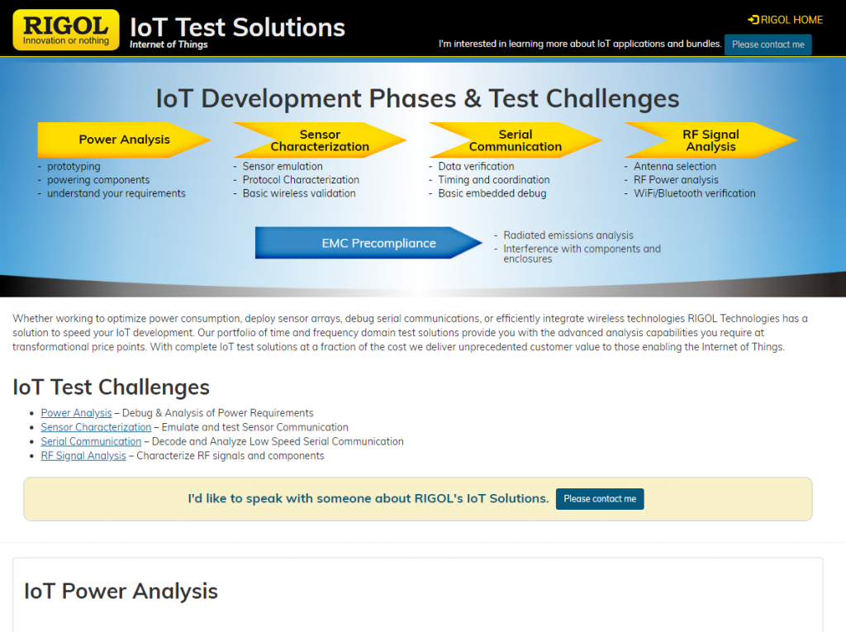This screenshot has width=846, height=632.
Task: Click the 'IoT Power Analysis' section heading
Action: [x=121, y=591]
